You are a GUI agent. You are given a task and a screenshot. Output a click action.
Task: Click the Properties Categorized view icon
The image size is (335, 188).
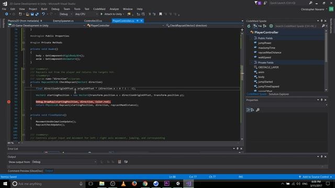pyautogui.click(x=248, y=110)
